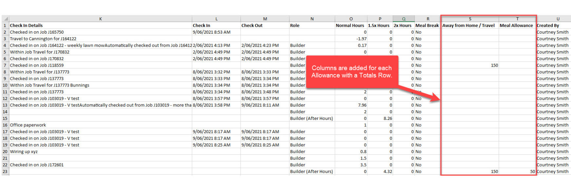Select the highlighted column Q header
Image resolution: width=571 pixels, height=190 pixels.
point(404,19)
